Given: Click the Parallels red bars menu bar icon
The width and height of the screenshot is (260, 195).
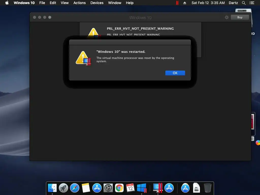Looking at the screenshot, I should coord(177,3).
